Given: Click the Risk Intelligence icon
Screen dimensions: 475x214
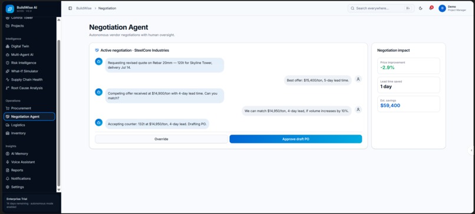Looking at the screenshot, I should tap(8, 63).
